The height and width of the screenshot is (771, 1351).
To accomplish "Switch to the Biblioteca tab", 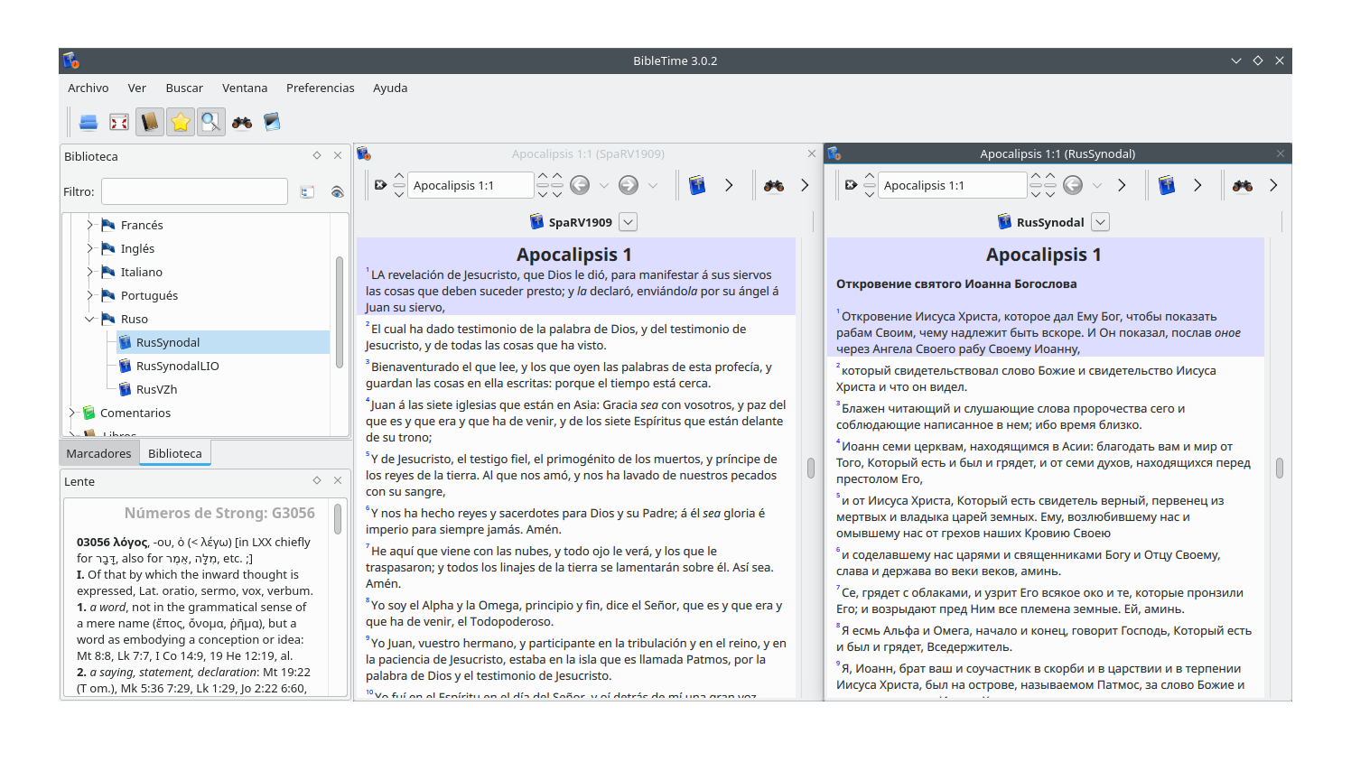I will (175, 453).
